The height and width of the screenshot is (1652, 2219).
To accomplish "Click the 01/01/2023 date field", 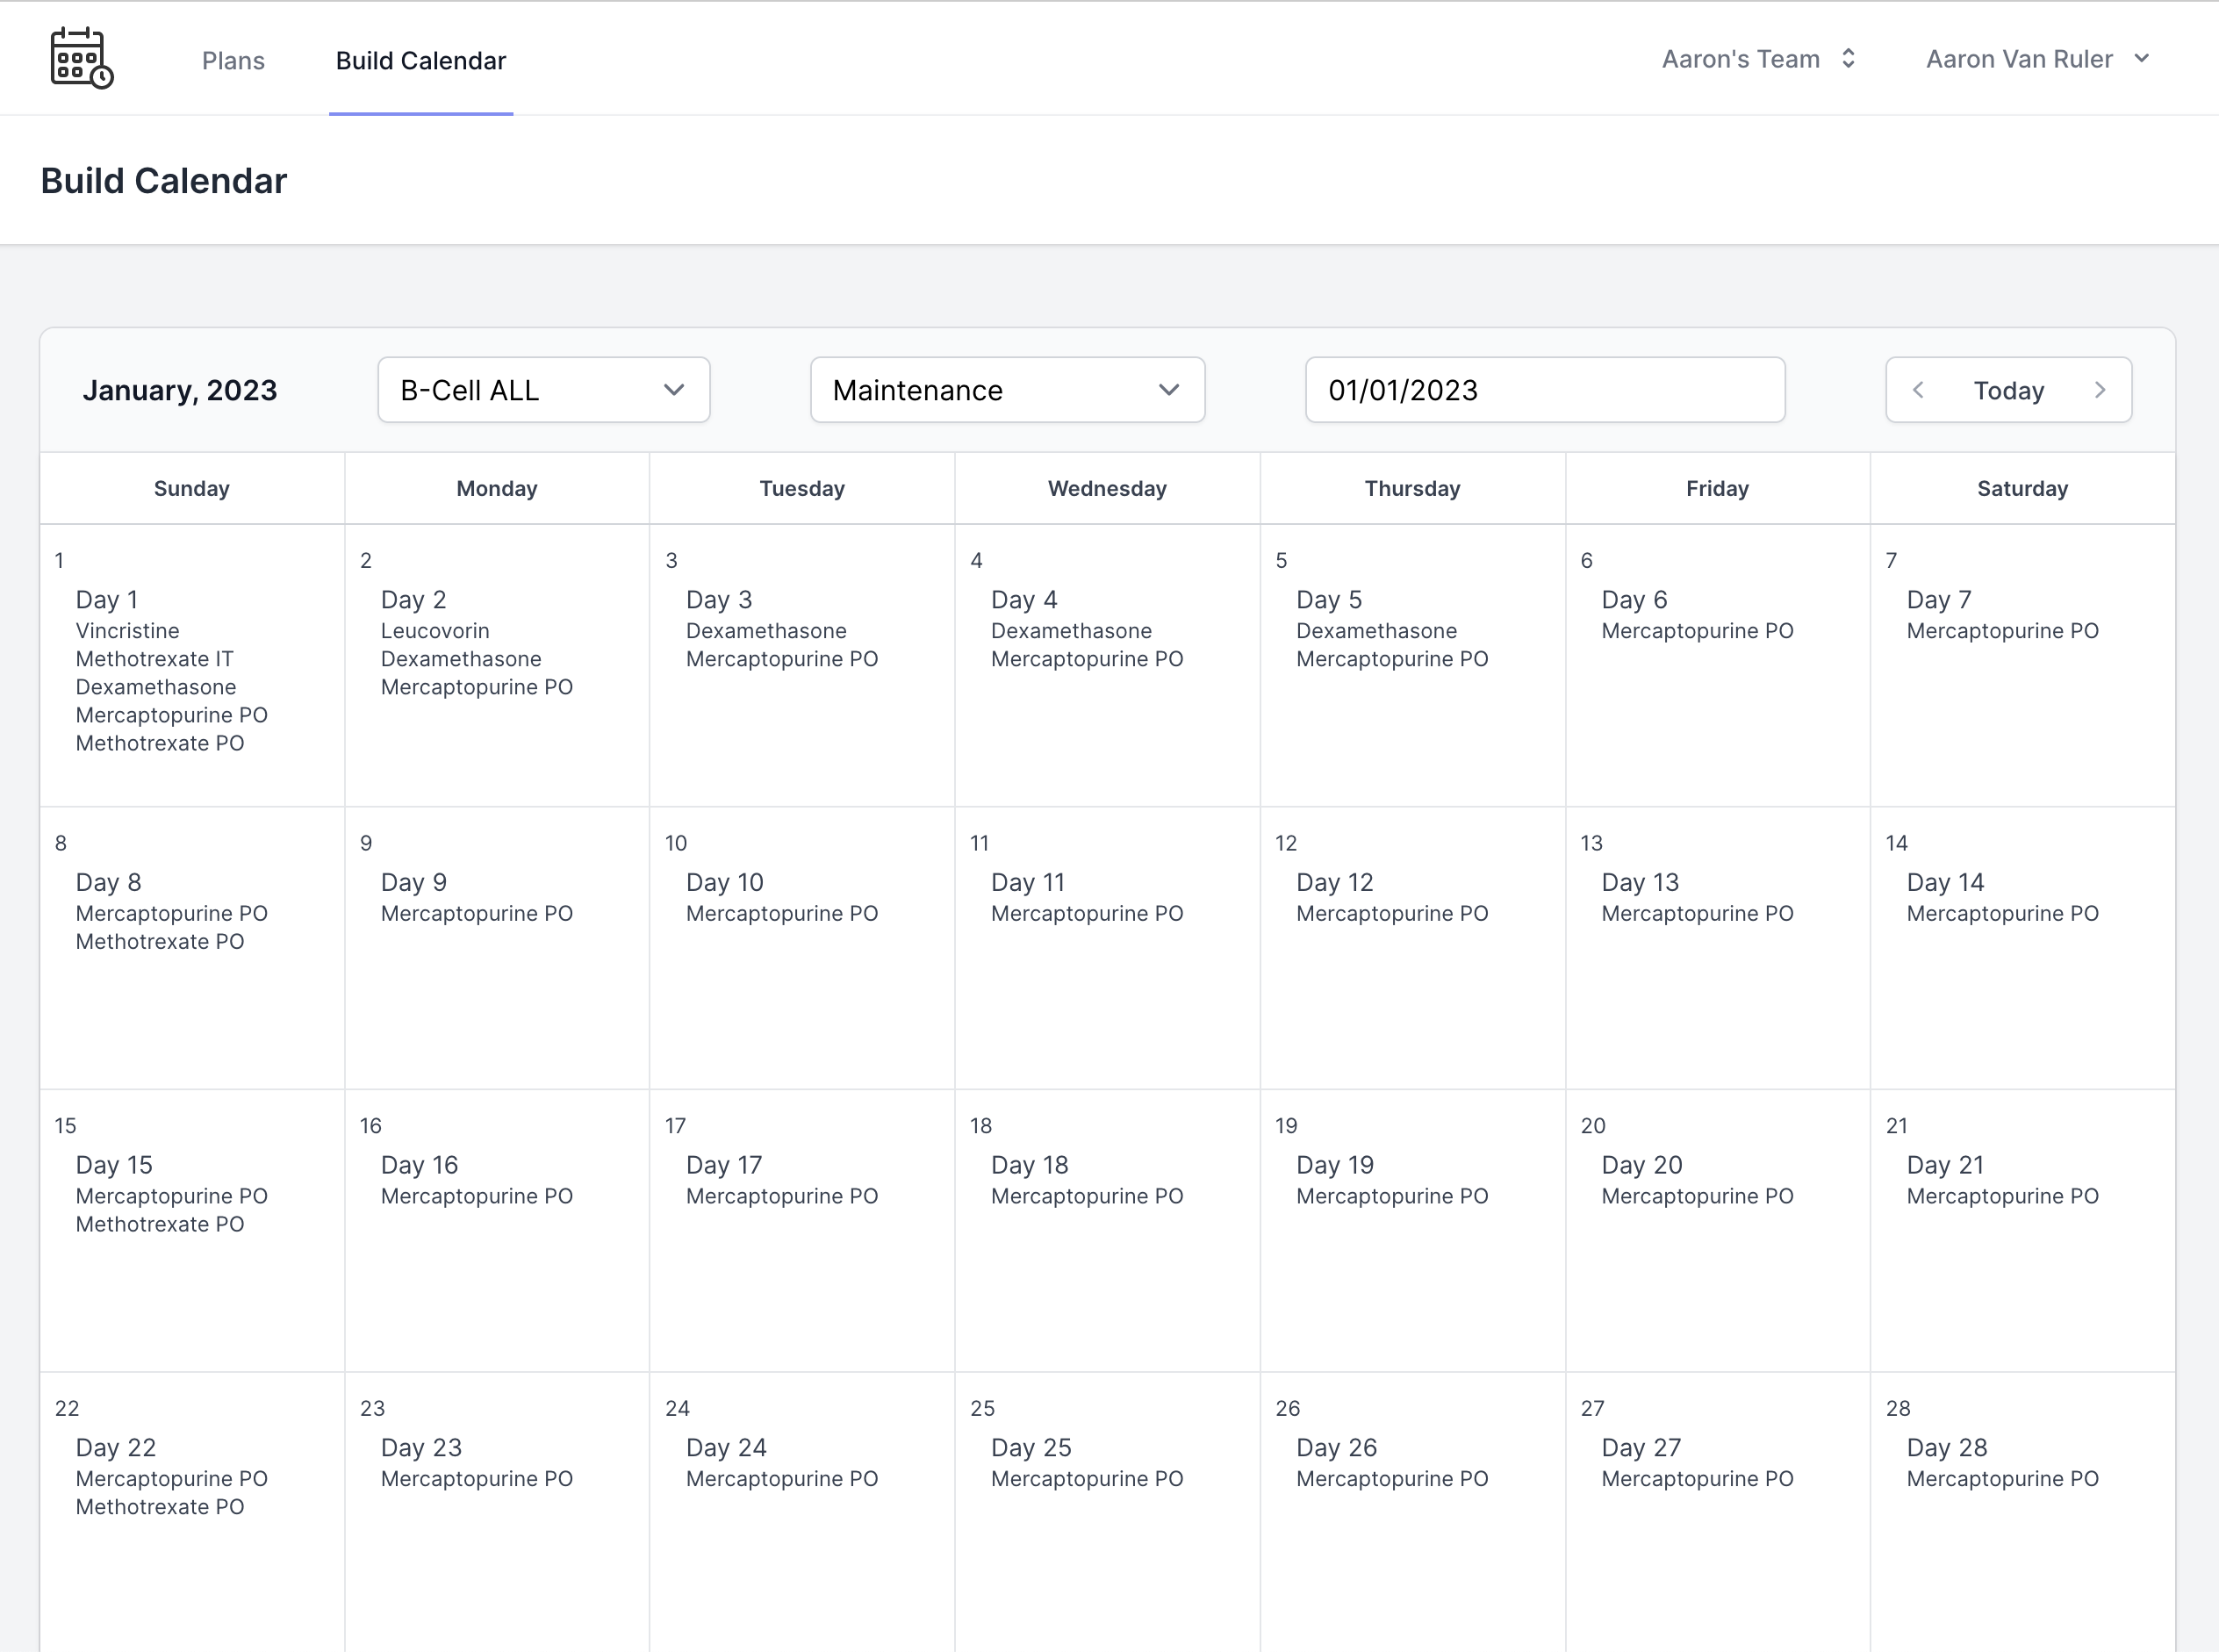I will pos(1544,390).
